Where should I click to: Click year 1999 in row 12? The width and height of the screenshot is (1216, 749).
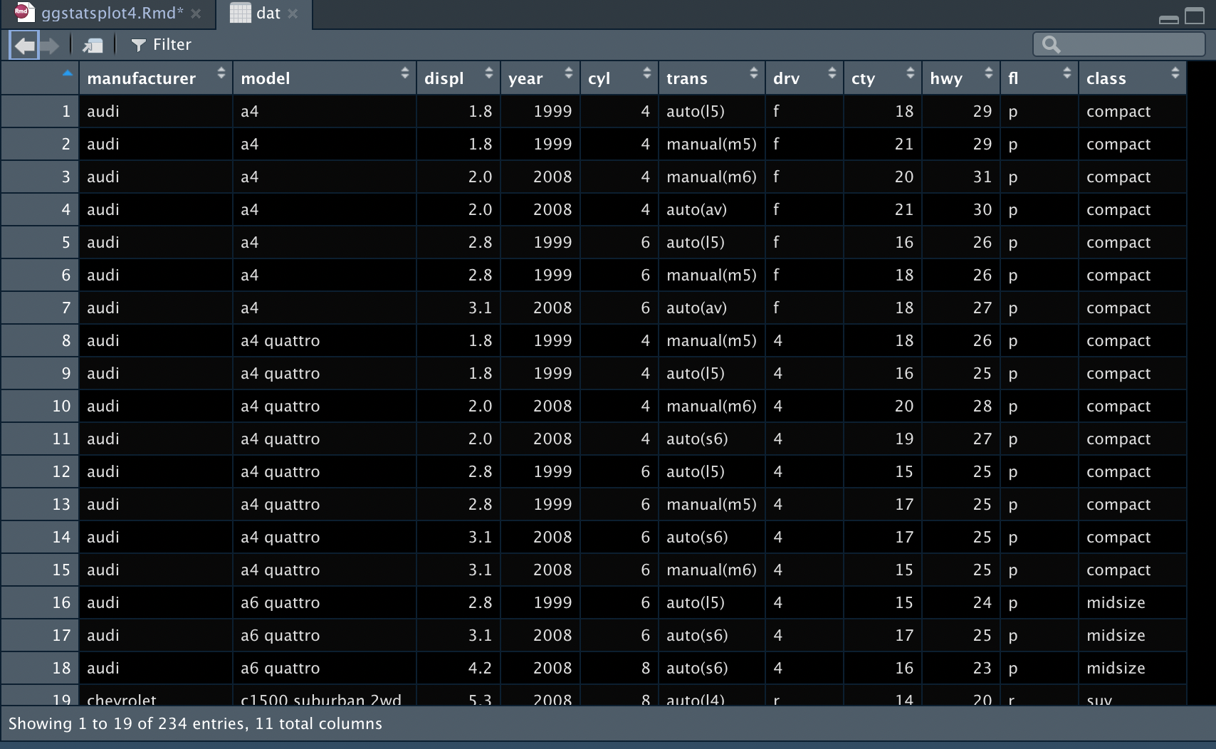553,471
